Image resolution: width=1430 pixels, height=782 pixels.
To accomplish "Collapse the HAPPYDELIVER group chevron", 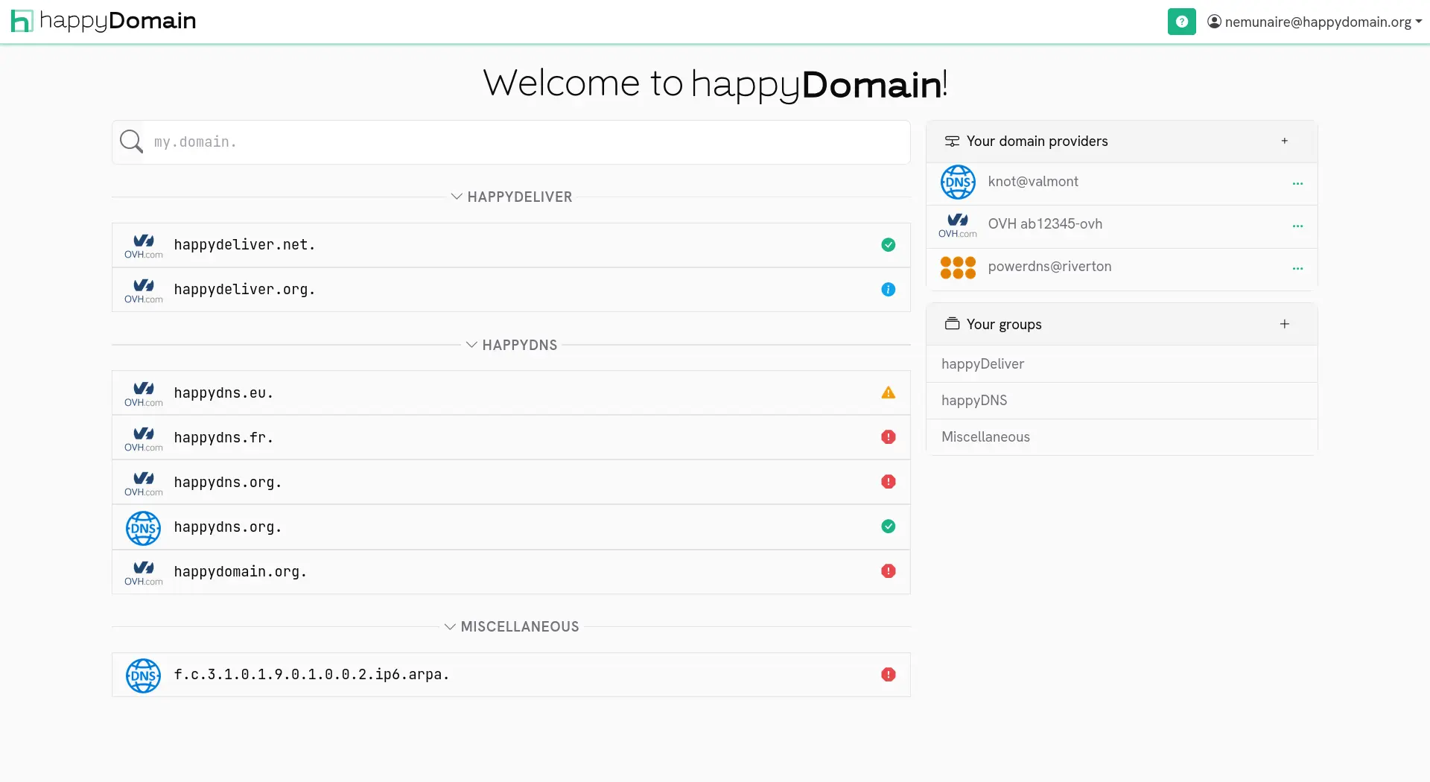I will [457, 197].
